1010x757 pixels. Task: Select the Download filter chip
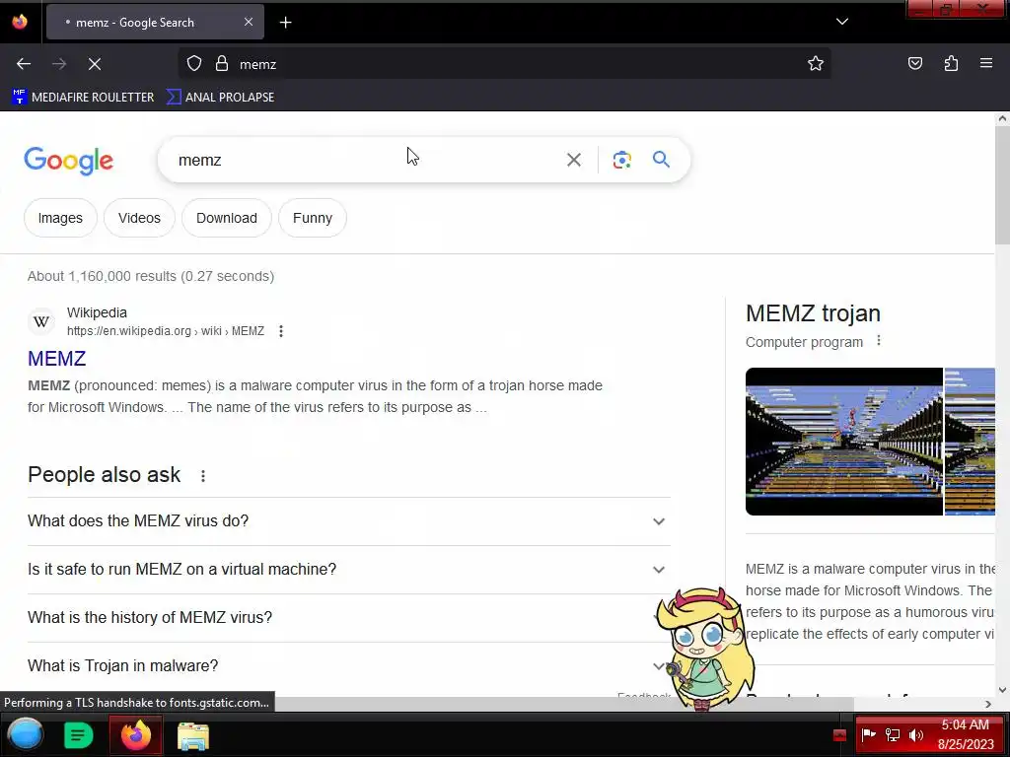(x=227, y=218)
